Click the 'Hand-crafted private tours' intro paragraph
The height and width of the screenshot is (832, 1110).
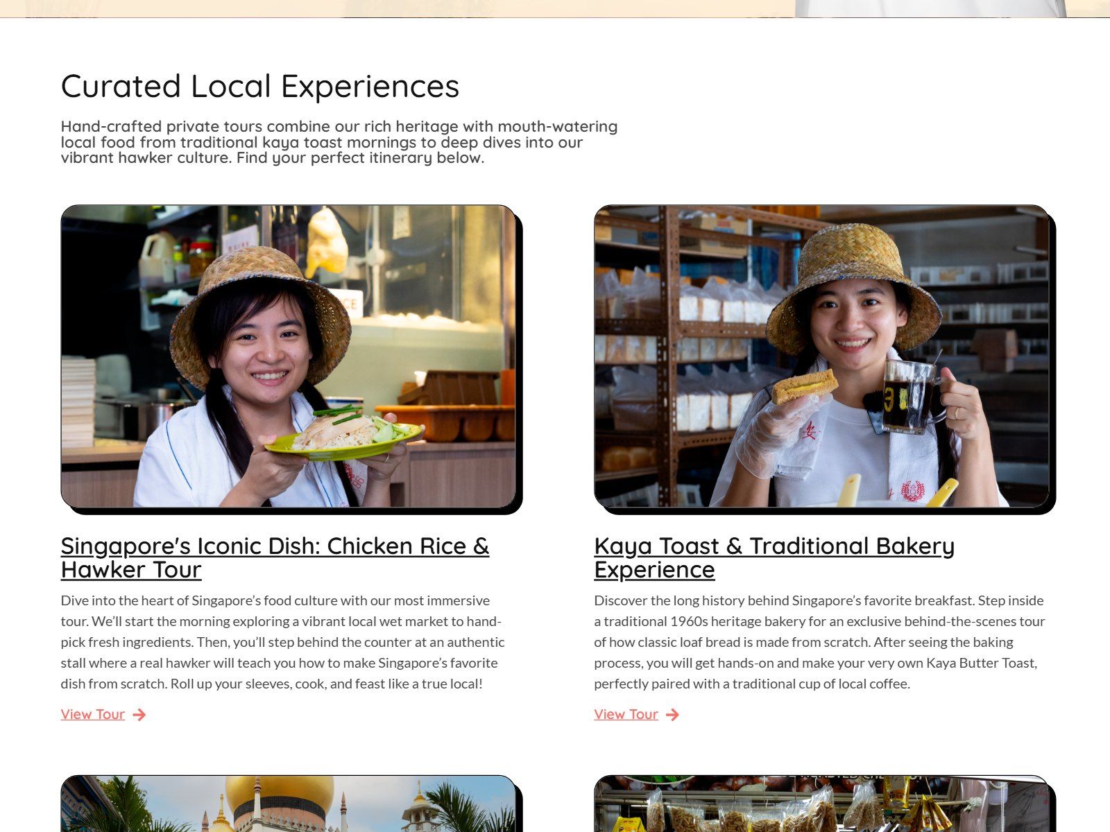click(x=339, y=142)
